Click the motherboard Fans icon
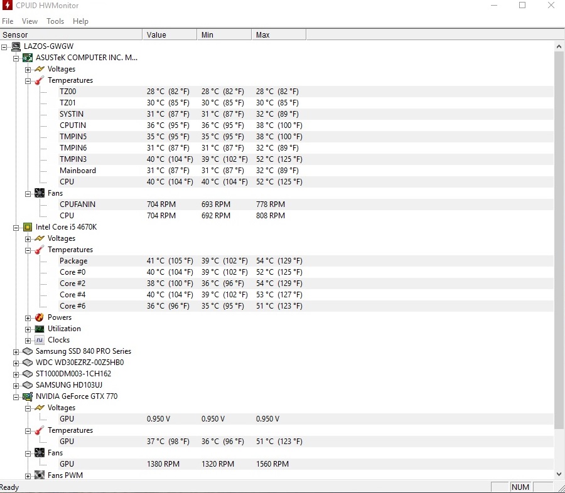Image resolution: width=565 pixels, height=493 pixels. point(40,193)
